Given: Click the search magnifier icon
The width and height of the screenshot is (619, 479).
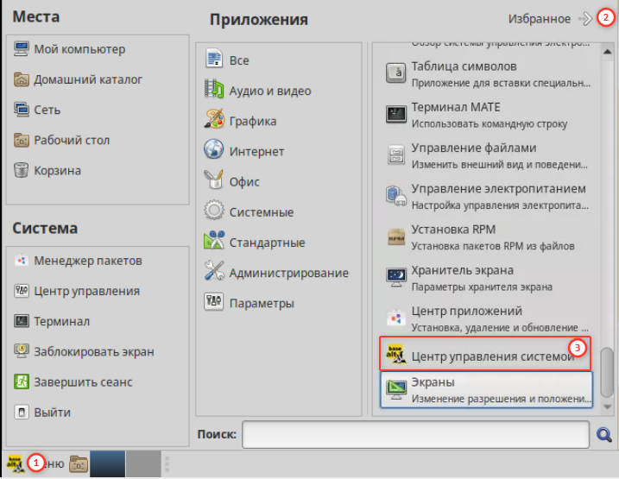Looking at the screenshot, I should click(604, 434).
